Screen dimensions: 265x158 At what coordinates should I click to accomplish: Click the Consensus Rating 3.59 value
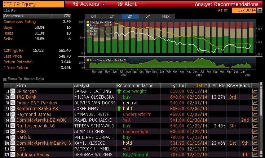coord(67,22)
